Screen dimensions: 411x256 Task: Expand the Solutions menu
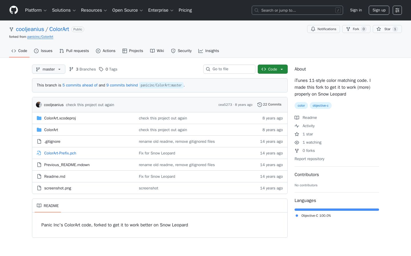(64, 10)
